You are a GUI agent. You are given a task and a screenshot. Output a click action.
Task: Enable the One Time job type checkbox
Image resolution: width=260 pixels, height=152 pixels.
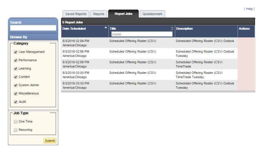click(x=15, y=121)
